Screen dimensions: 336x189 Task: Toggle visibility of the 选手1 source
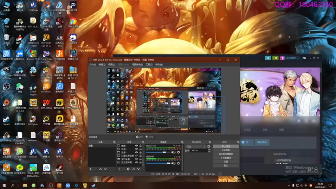coord(136,149)
